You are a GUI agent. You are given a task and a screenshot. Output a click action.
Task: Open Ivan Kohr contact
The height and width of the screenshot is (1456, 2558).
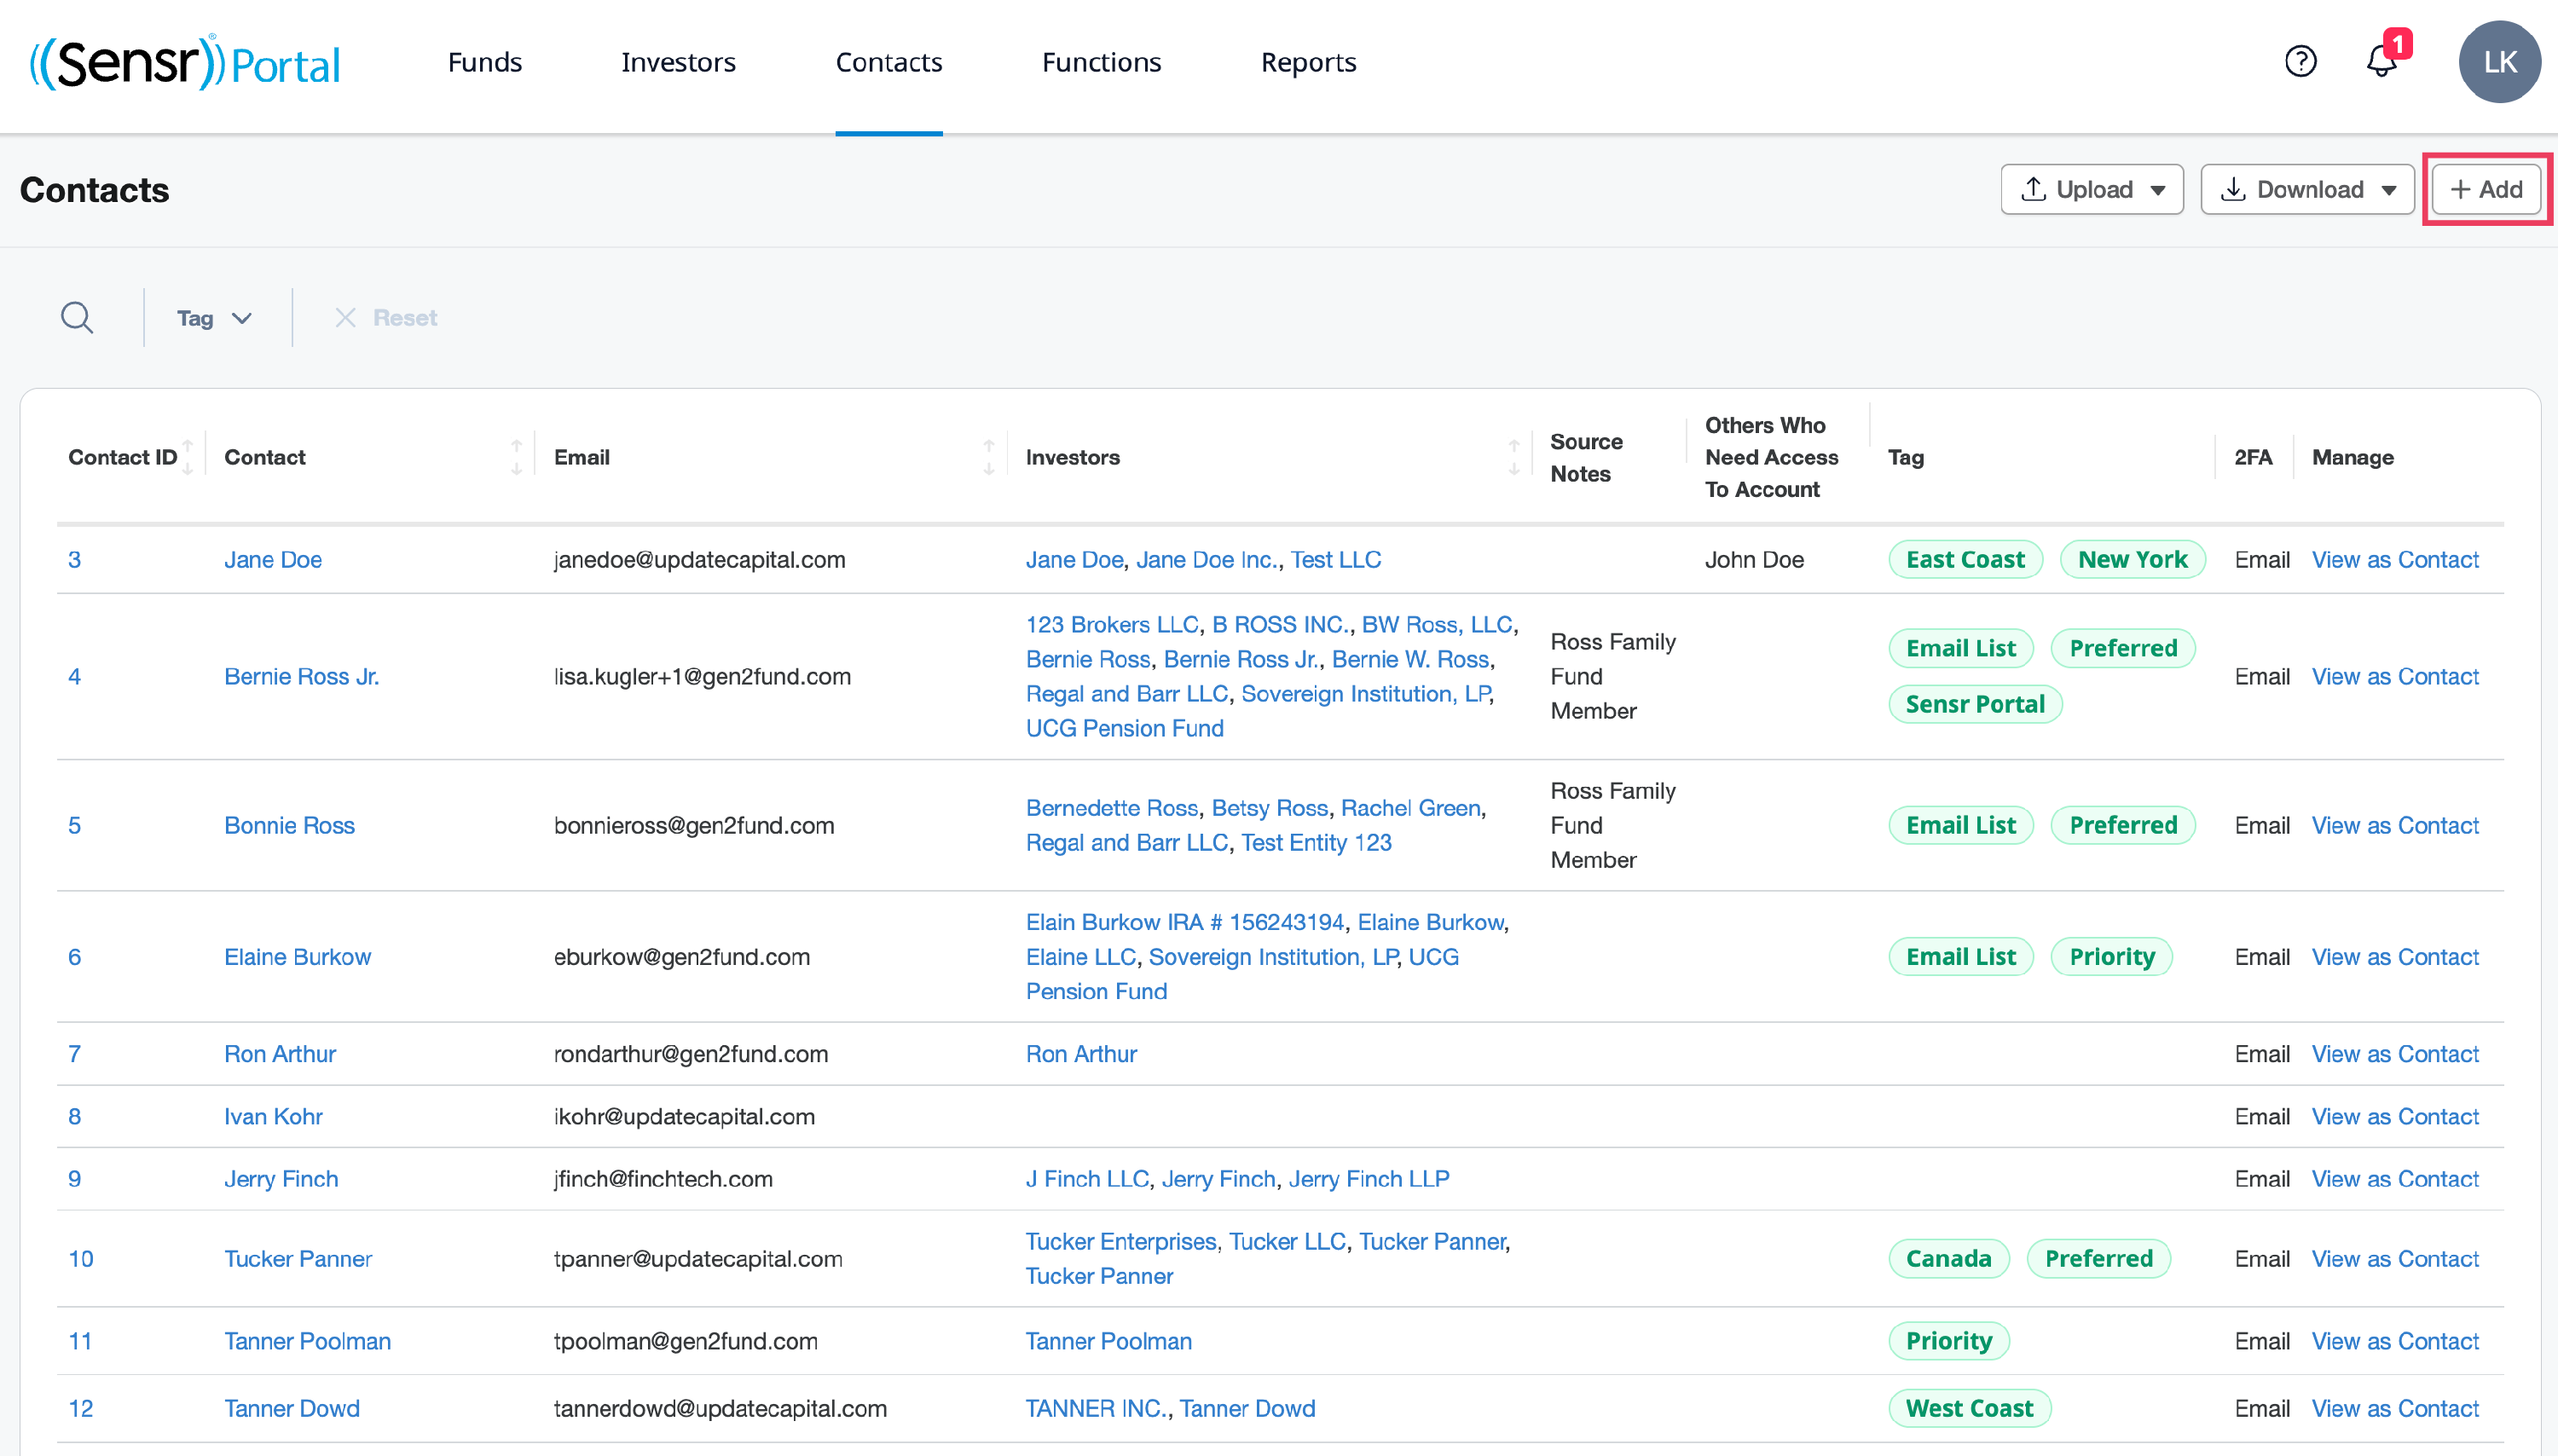pyautogui.click(x=273, y=1117)
